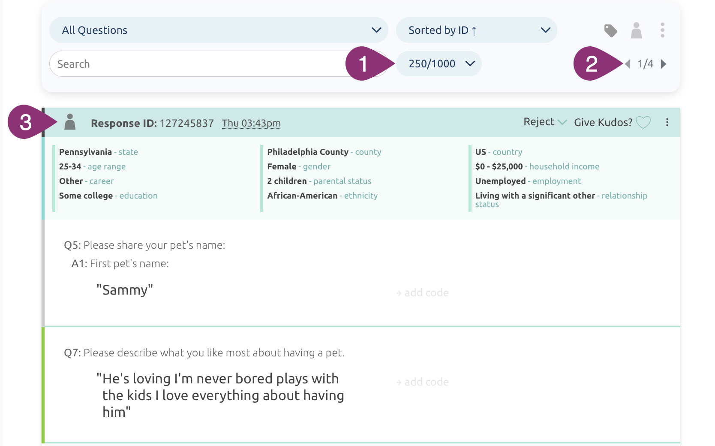
Task: Open the Sorted by ID dropdown
Action: [x=476, y=30]
